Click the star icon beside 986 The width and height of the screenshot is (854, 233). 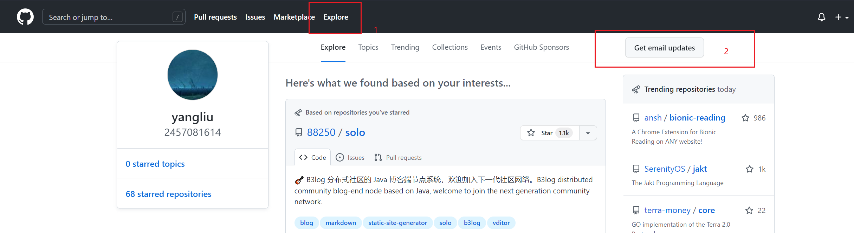tap(745, 118)
